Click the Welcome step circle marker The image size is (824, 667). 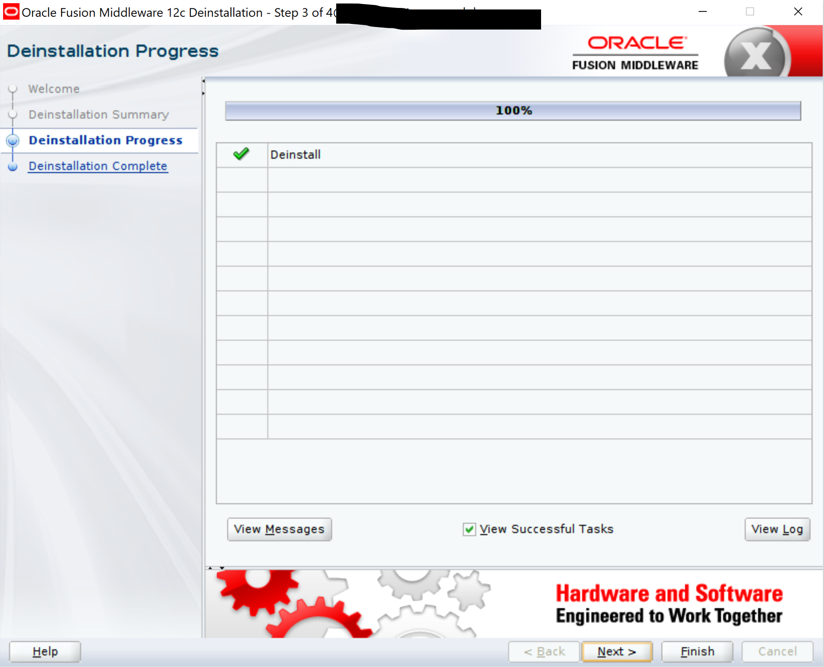point(13,89)
